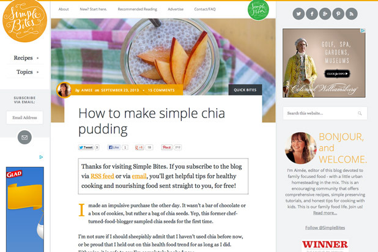Open the Simple Bites orange logo
This screenshot has height=252, width=378.
(x=24, y=20)
